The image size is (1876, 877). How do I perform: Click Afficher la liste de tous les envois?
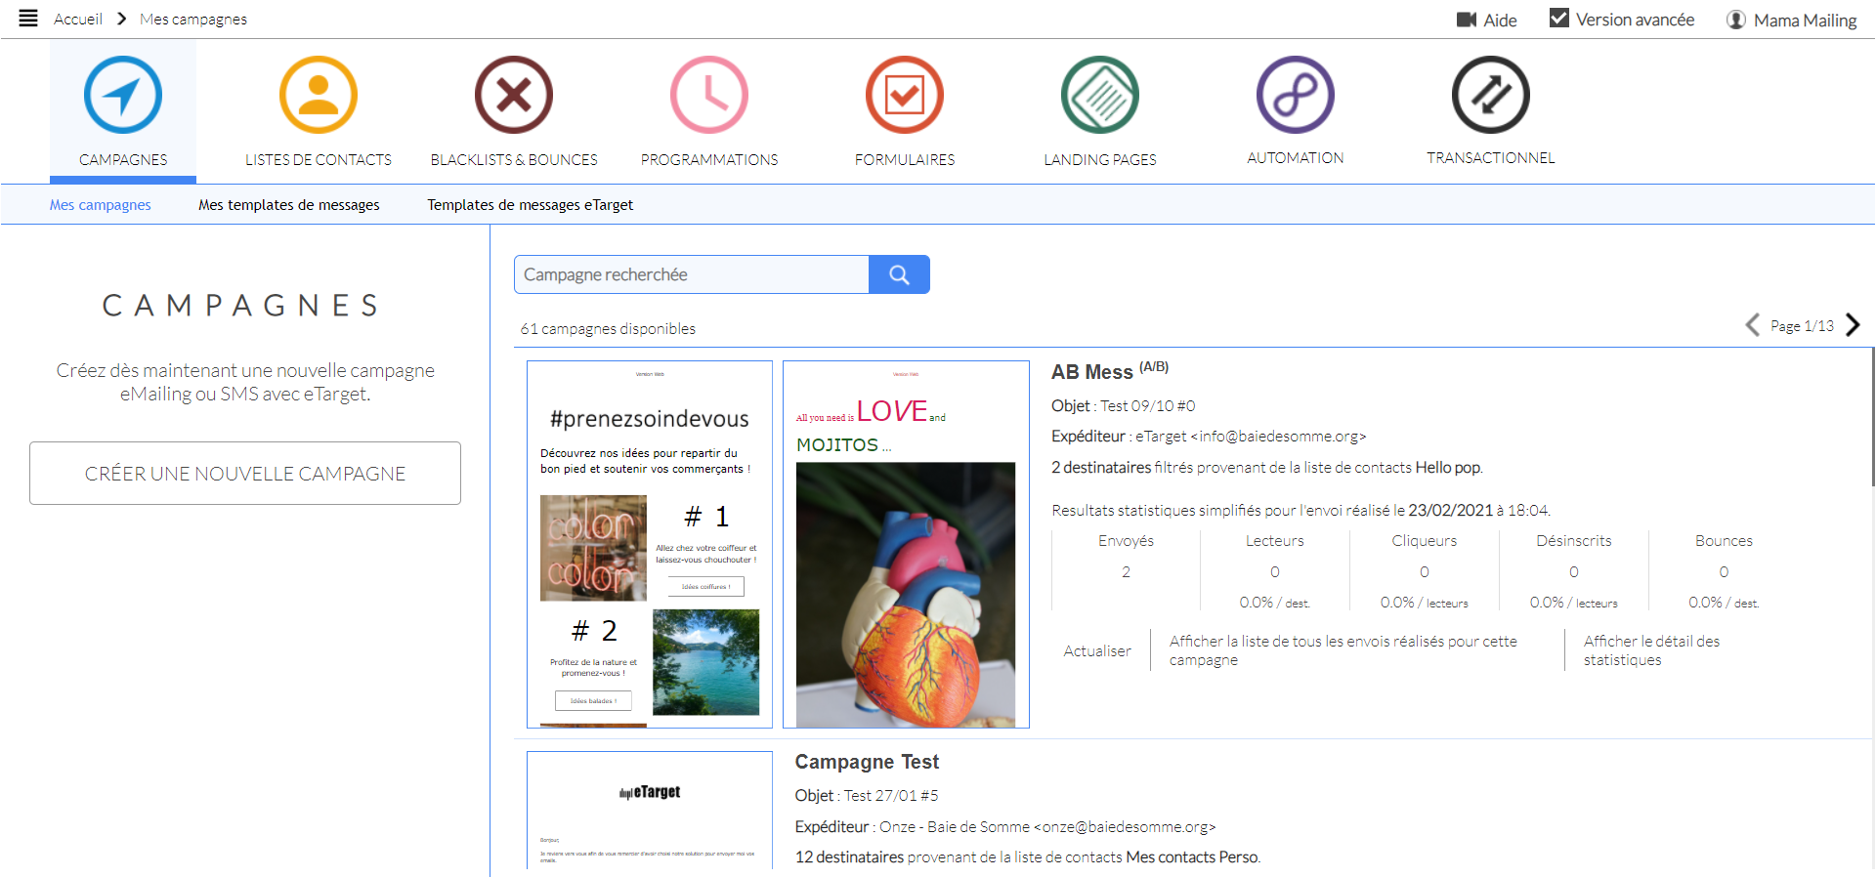(x=1343, y=650)
